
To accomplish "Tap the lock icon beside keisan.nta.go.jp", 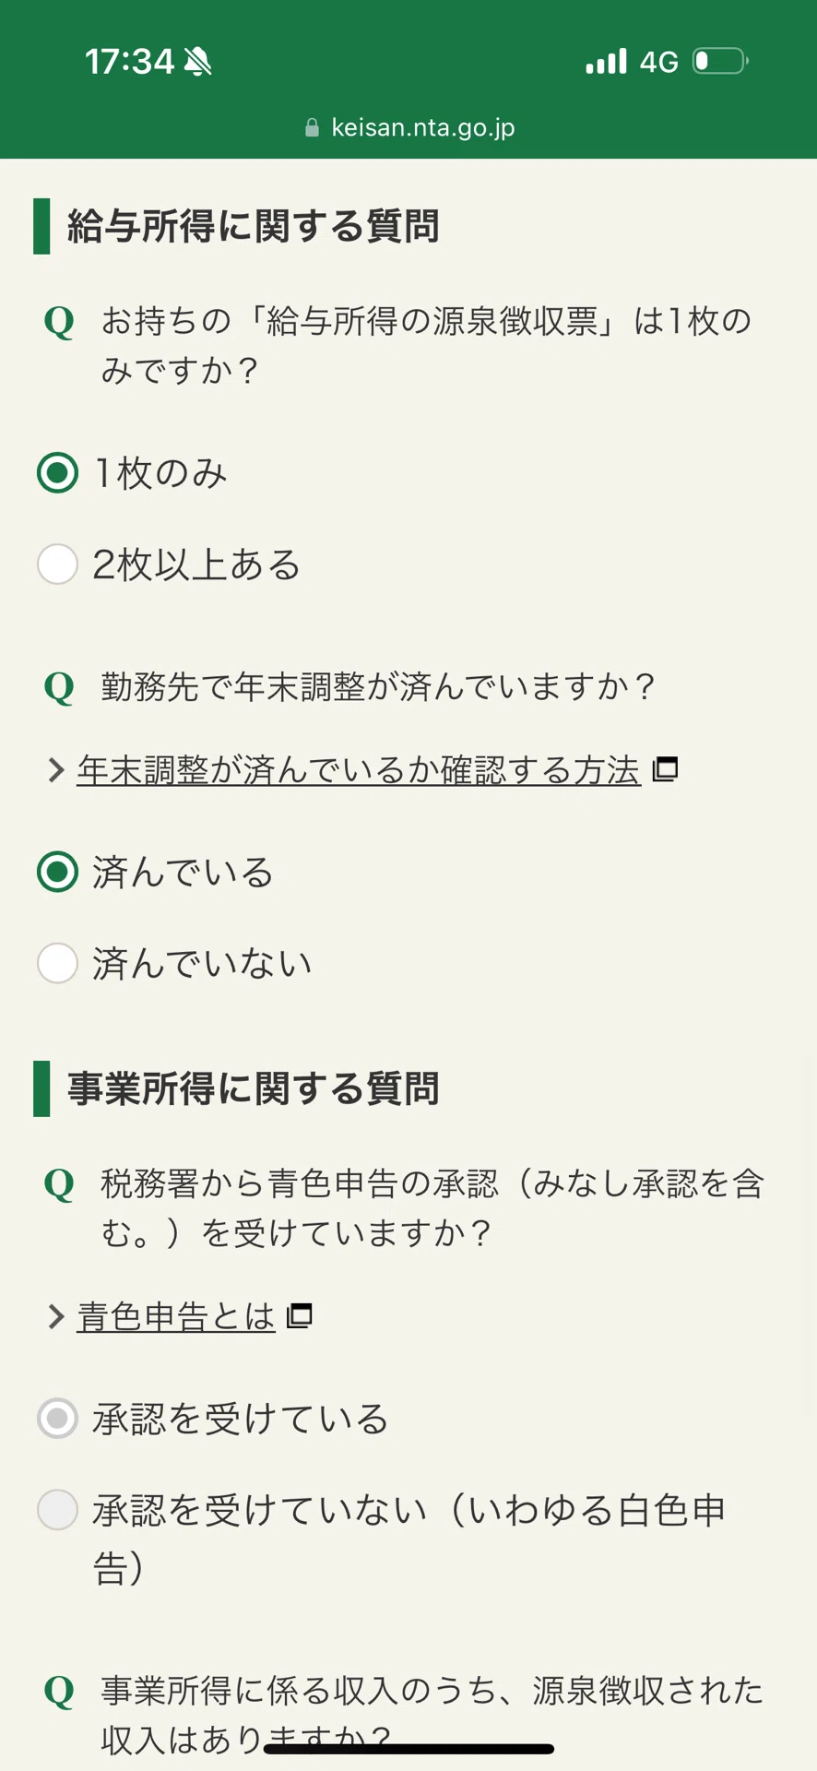I will click(312, 127).
